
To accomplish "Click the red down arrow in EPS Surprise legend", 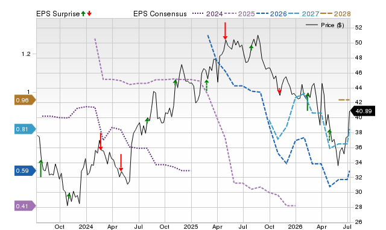I will pyautogui.click(x=89, y=13).
